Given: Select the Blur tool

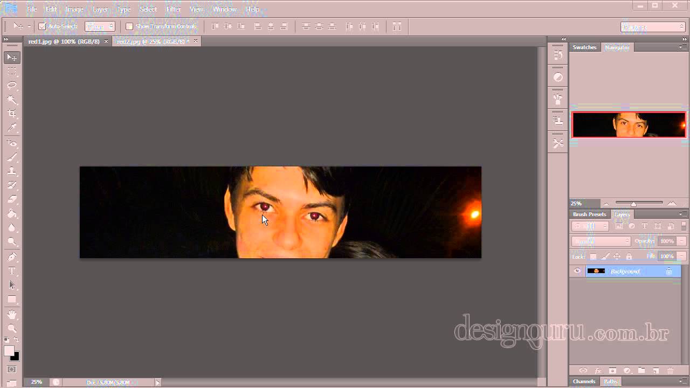Looking at the screenshot, I should (x=12, y=227).
